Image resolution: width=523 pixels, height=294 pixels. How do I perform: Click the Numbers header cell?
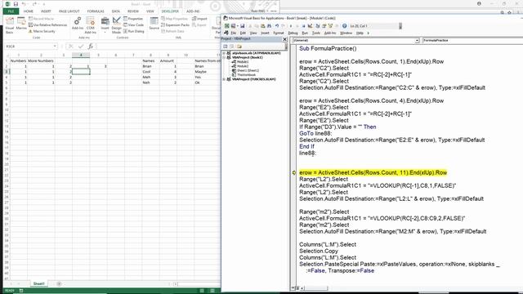pos(18,61)
